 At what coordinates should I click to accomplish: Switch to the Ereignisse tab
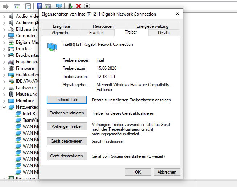point(62,26)
